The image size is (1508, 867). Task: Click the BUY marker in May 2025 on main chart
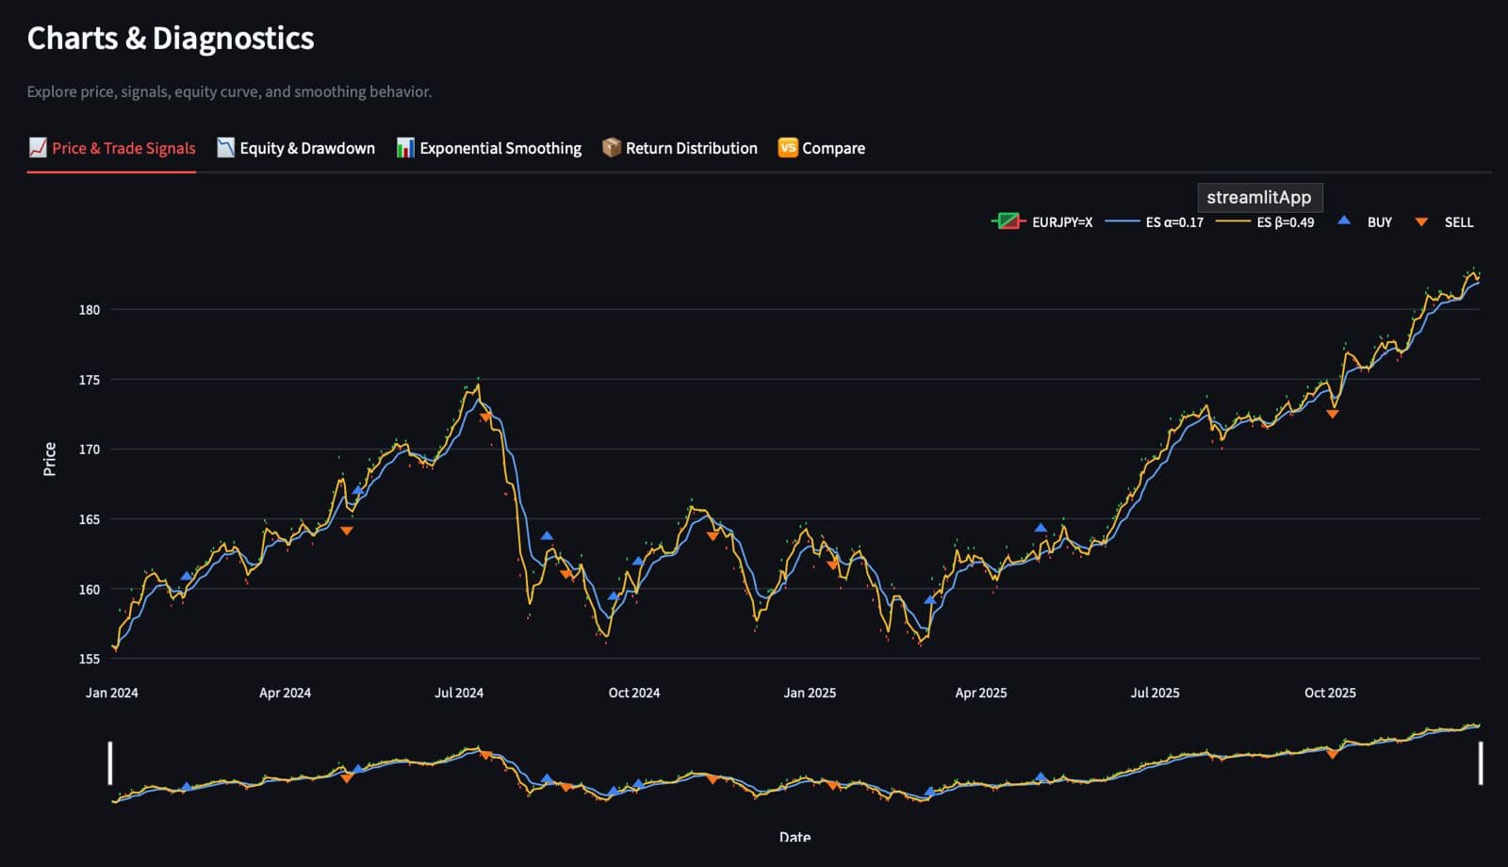coord(1041,528)
